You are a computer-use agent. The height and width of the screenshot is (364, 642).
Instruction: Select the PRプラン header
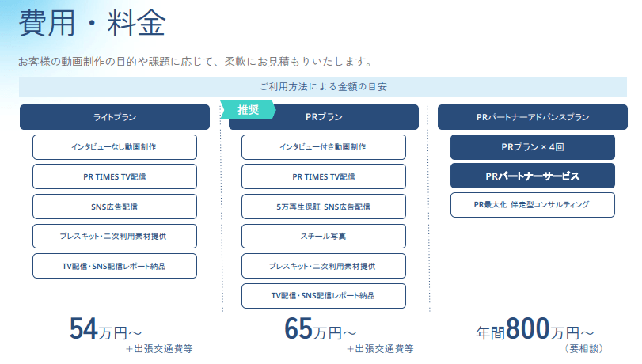coord(324,117)
